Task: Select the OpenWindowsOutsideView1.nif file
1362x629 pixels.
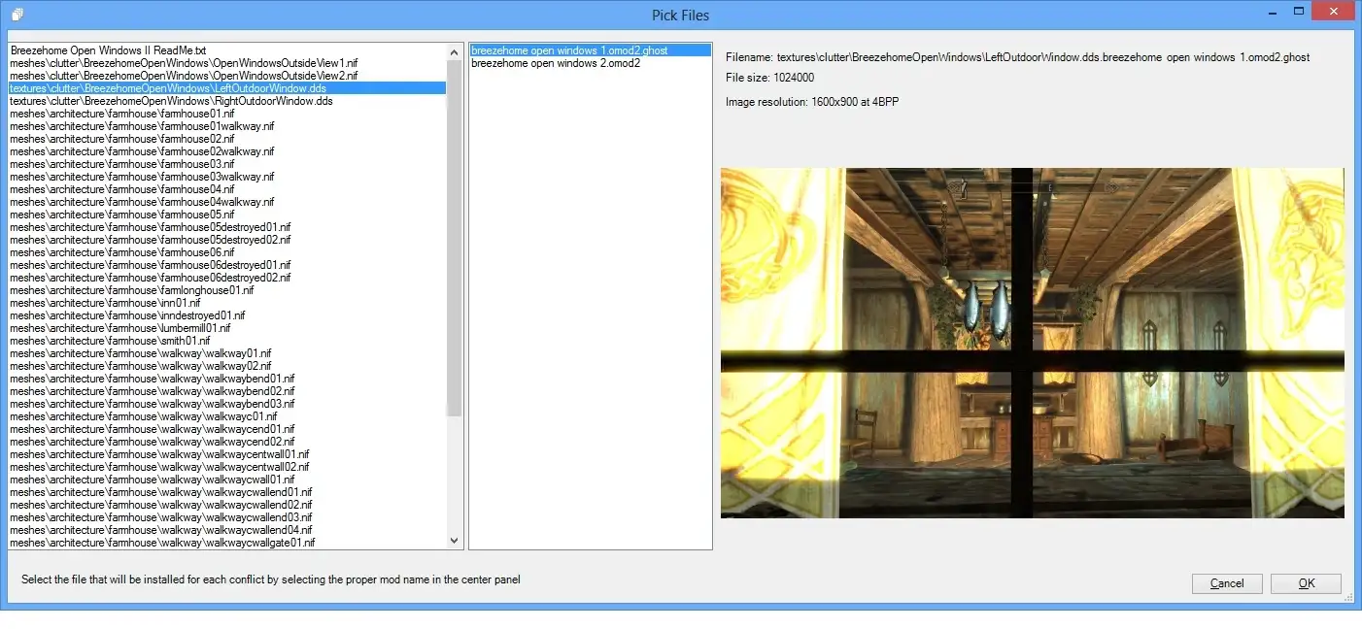Action: (x=183, y=63)
